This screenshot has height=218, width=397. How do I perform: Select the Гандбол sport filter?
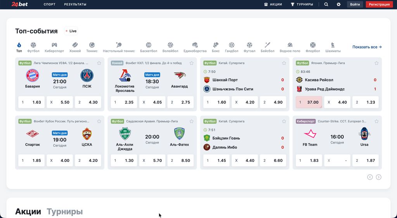point(232,47)
